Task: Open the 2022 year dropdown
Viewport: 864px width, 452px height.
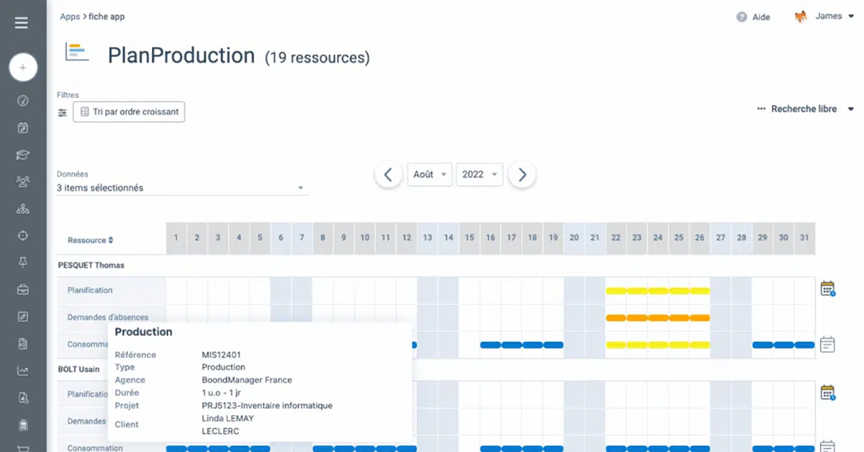Action: [479, 175]
